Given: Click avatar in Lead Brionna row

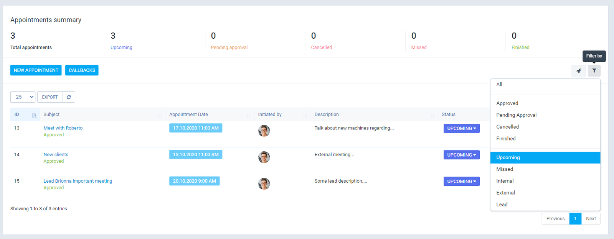Looking at the screenshot, I should coord(264,184).
